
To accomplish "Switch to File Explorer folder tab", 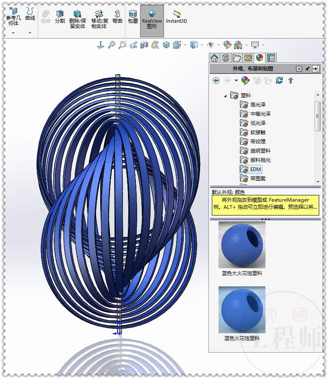I will [x=237, y=58].
